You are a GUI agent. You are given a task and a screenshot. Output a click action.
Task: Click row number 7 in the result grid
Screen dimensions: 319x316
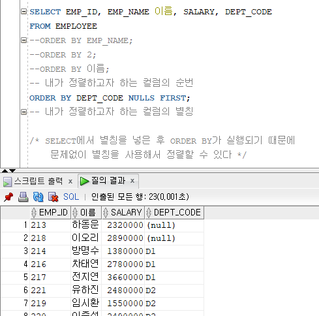pyautogui.click(x=16, y=304)
